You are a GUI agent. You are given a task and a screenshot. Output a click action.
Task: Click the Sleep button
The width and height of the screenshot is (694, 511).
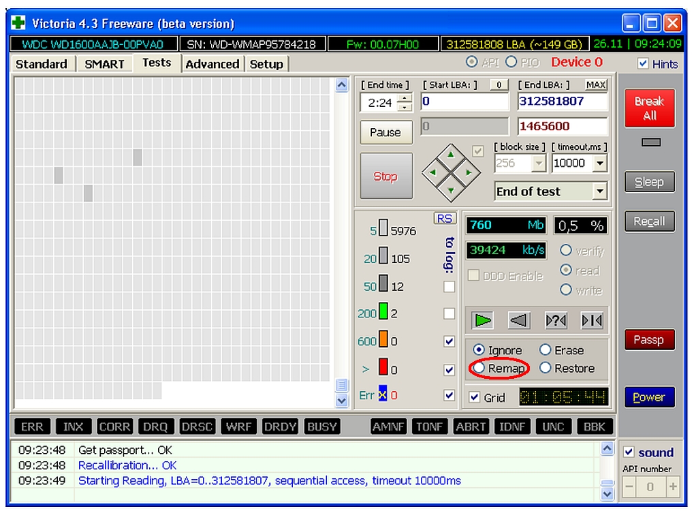coord(649,182)
